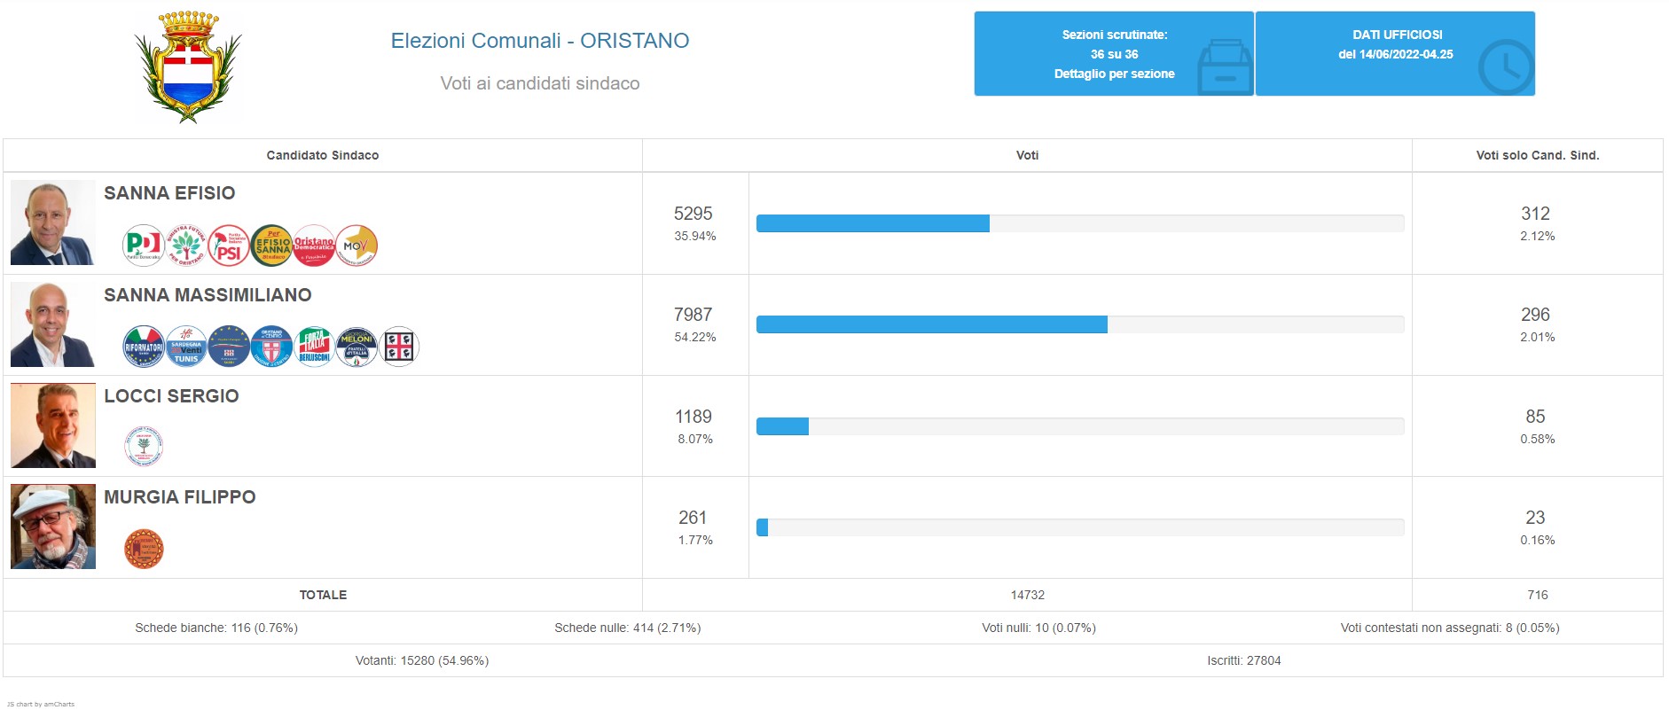Click the Fratelli d'Italia Meloni logo
Image resolution: width=1669 pixels, height=710 pixels.
(x=357, y=347)
